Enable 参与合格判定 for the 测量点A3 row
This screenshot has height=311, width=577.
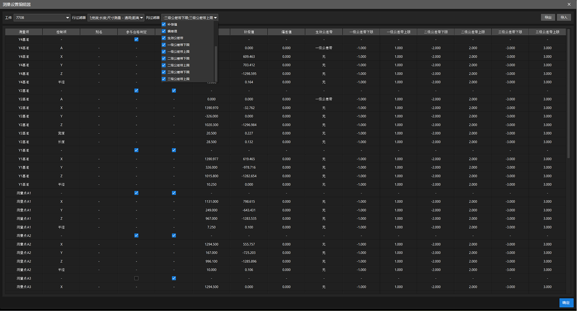(x=136, y=278)
